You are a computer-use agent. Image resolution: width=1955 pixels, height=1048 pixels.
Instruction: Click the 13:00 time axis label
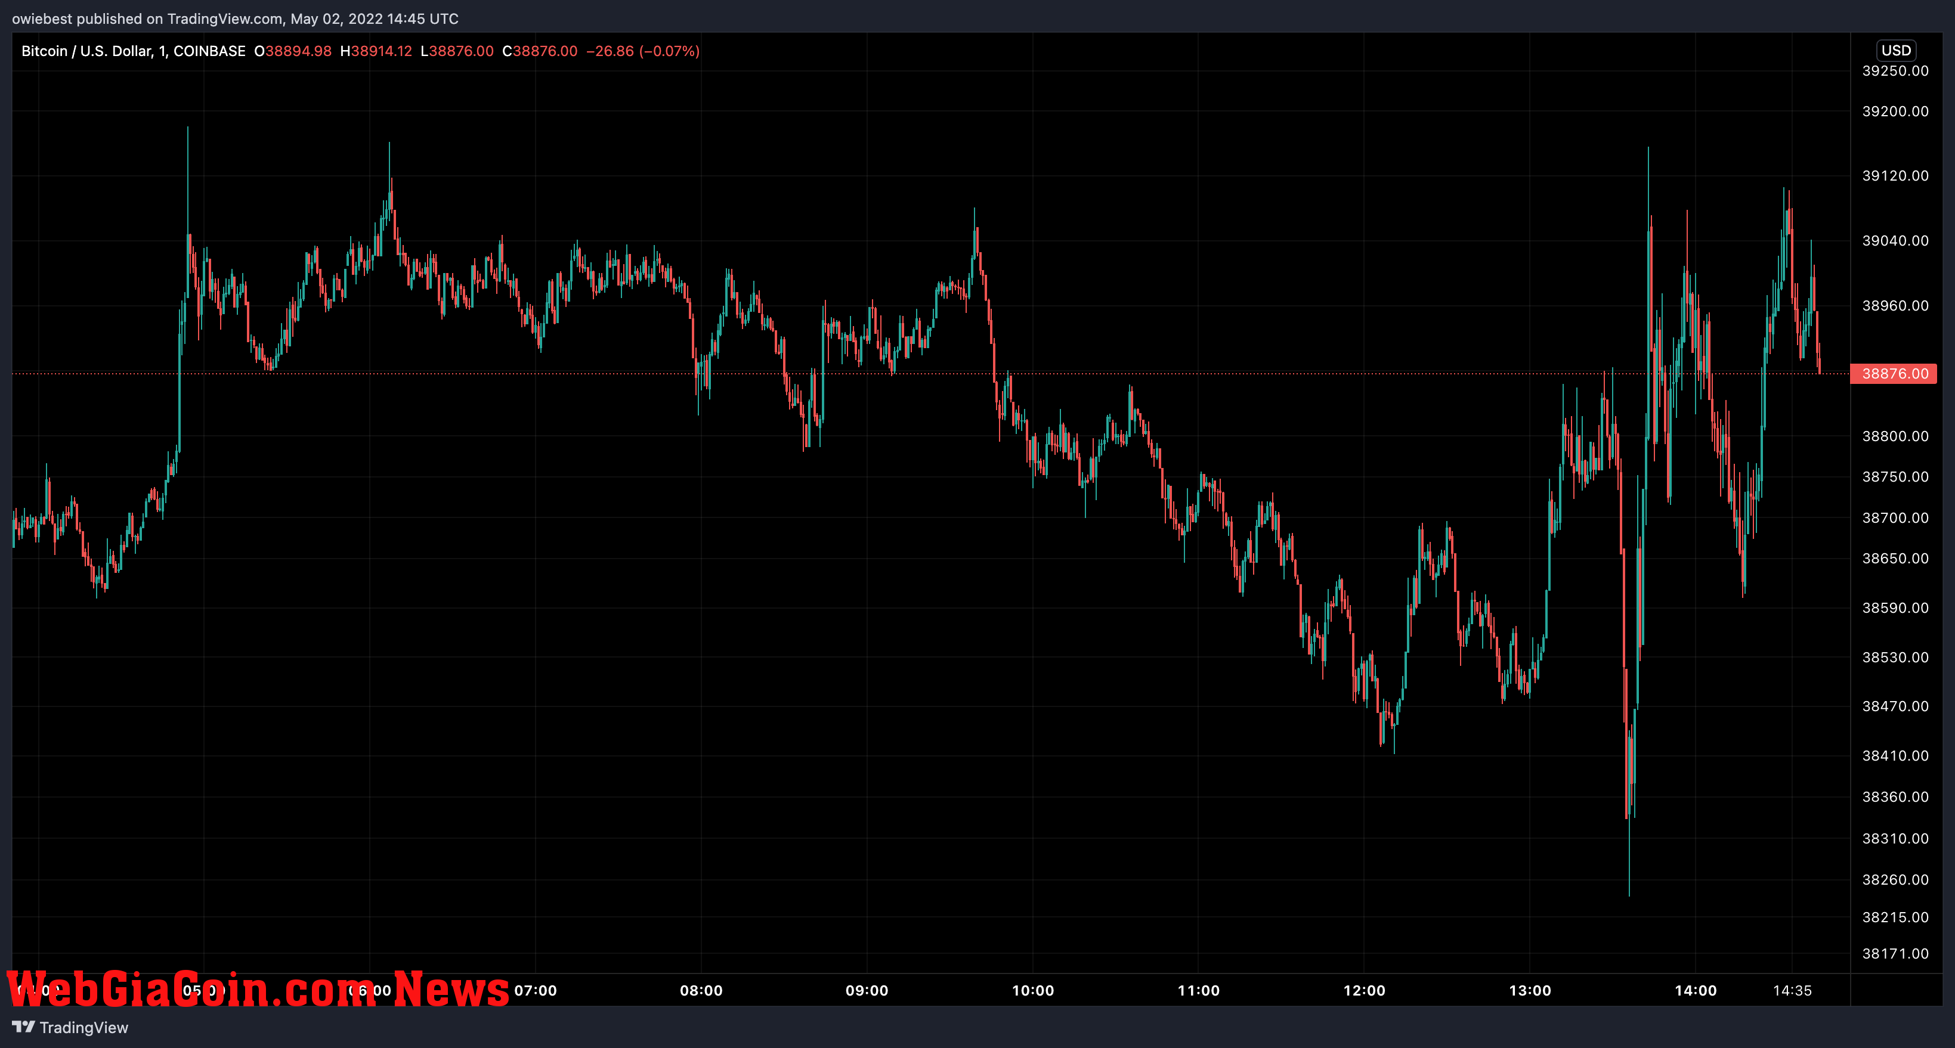point(1530,990)
